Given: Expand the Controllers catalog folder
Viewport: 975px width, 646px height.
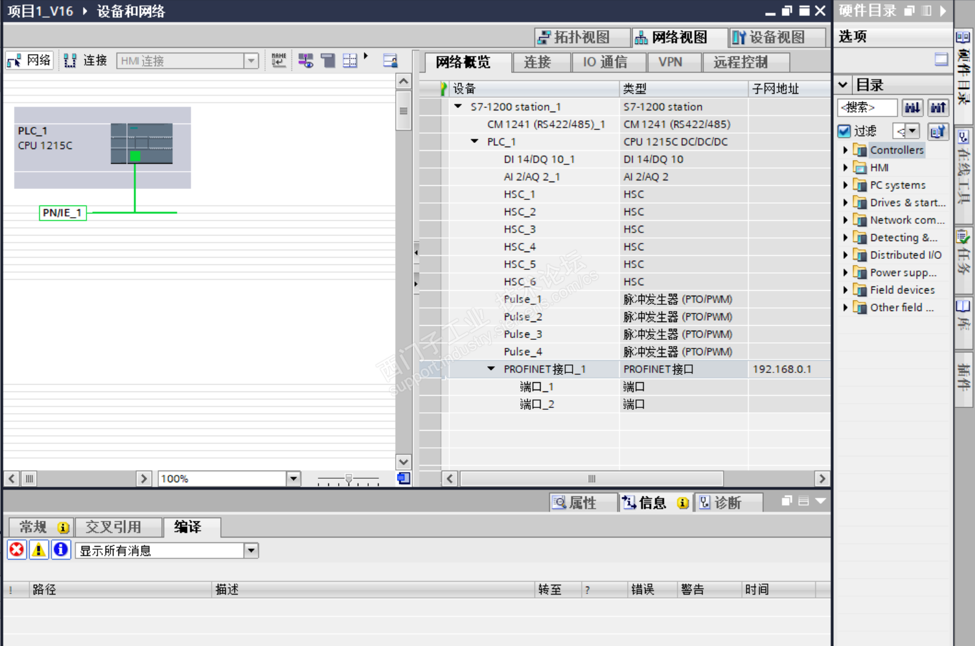Looking at the screenshot, I should pyautogui.click(x=845, y=150).
